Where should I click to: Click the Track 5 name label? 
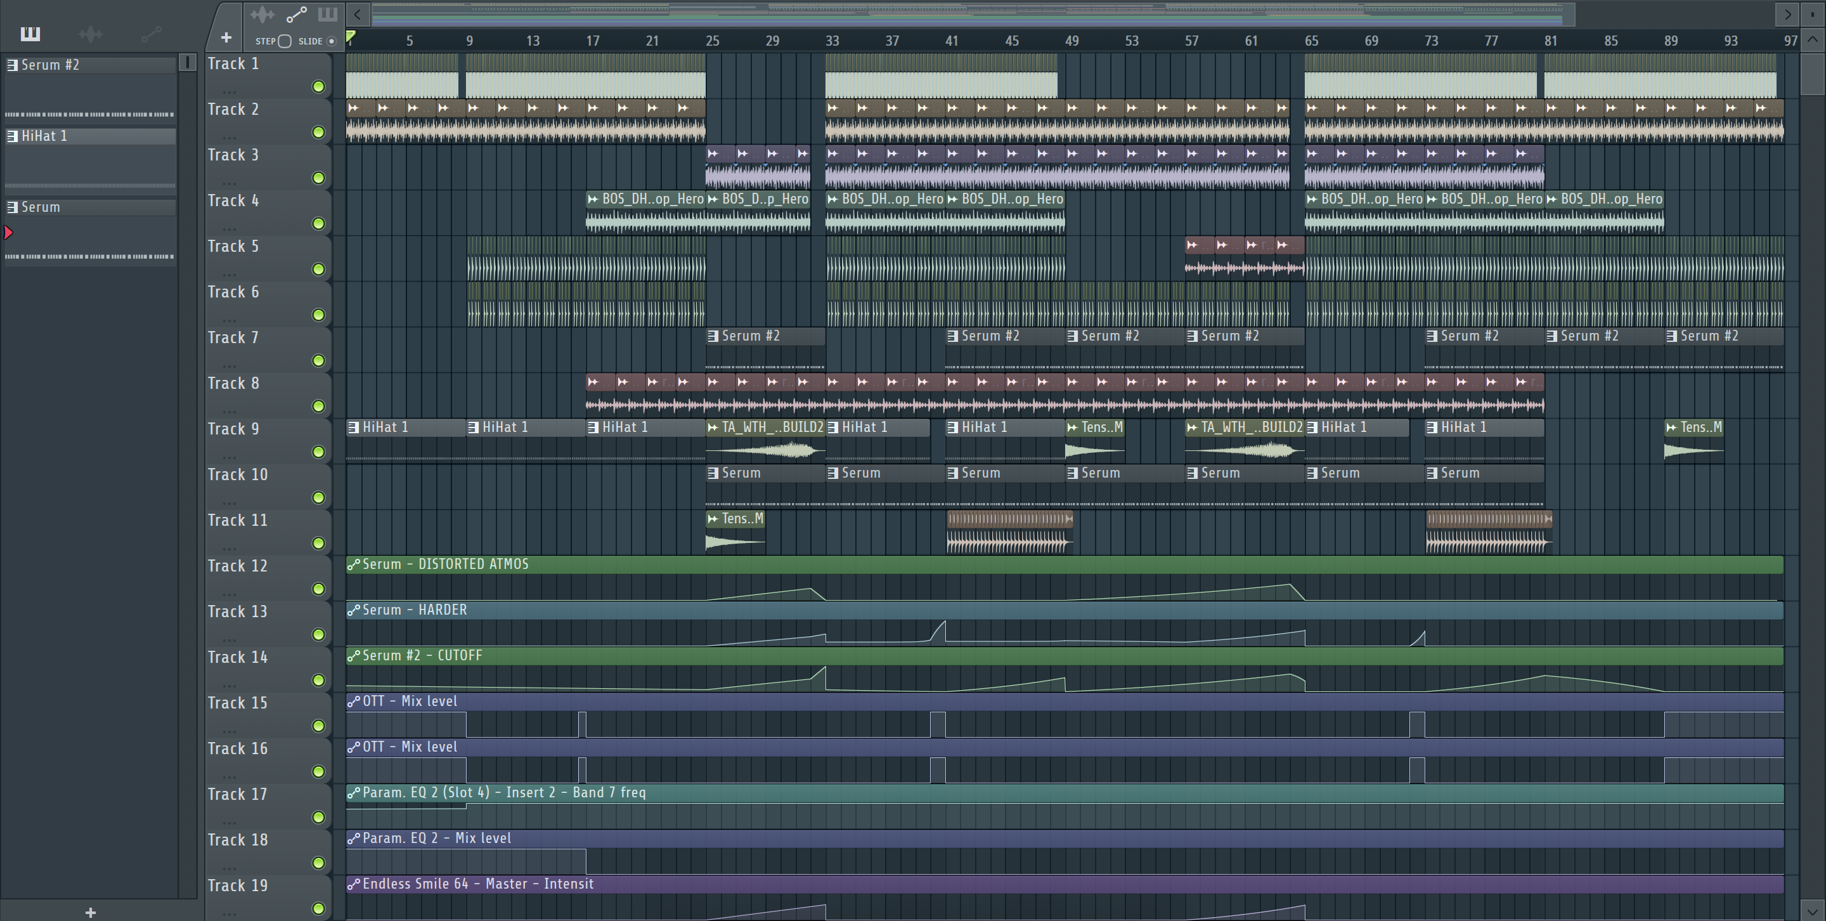(x=233, y=246)
